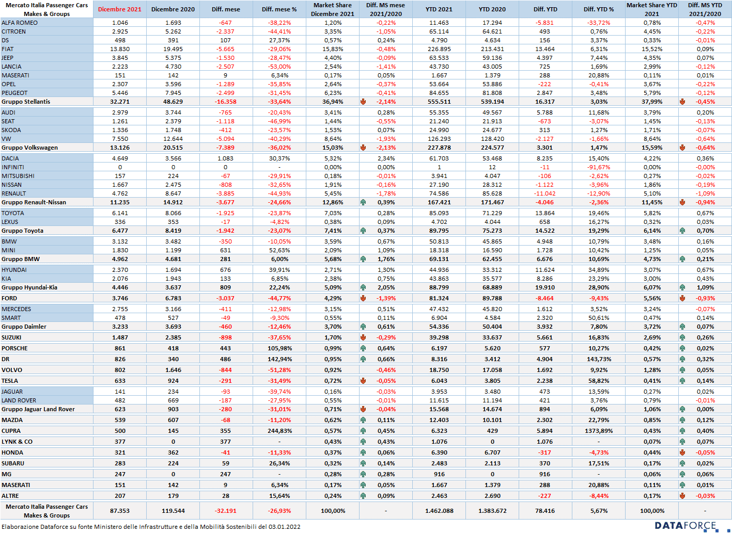This screenshot has width=732, height=534.
Task: Select the 'LYNK & CO' row label
Action: pyautogui.click(x=17, y=442)
